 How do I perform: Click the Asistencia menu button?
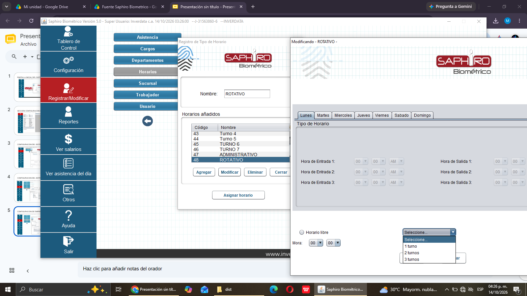pos(148,37)
